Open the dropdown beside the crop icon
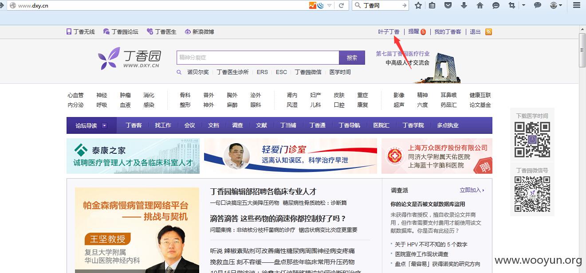 (x=523, y=5)
